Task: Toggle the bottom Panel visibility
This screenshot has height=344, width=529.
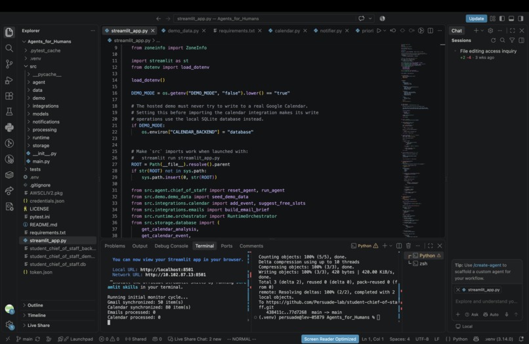Action: coord(511,18)
